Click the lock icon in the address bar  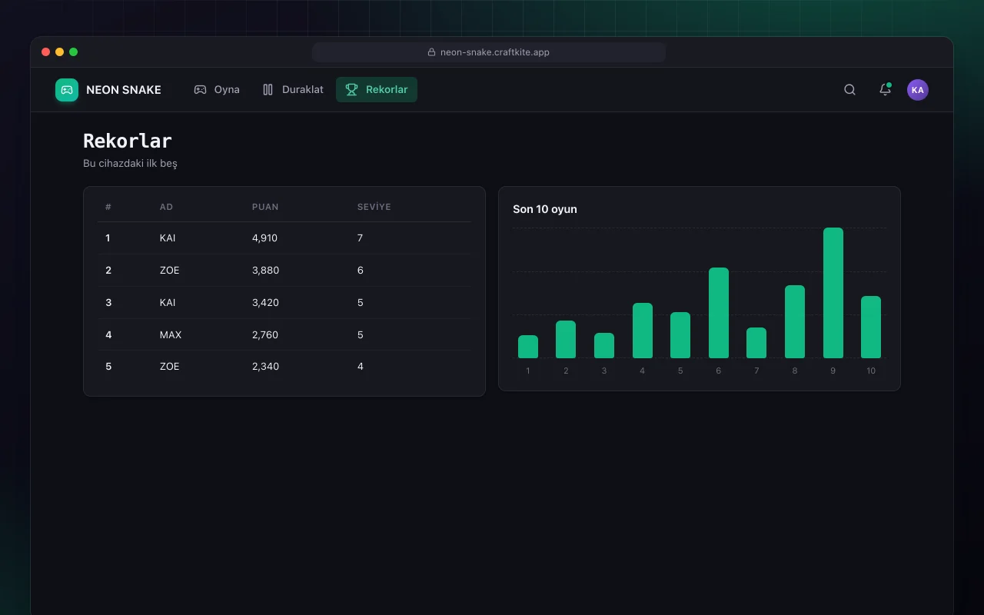pos(432,52)
